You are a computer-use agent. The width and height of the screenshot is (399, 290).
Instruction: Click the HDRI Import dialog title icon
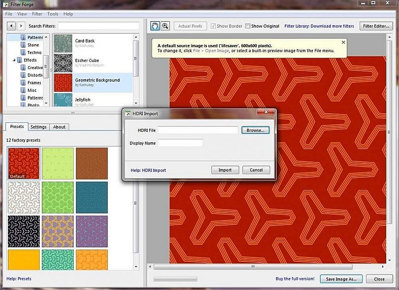click(x=128, y=114)
